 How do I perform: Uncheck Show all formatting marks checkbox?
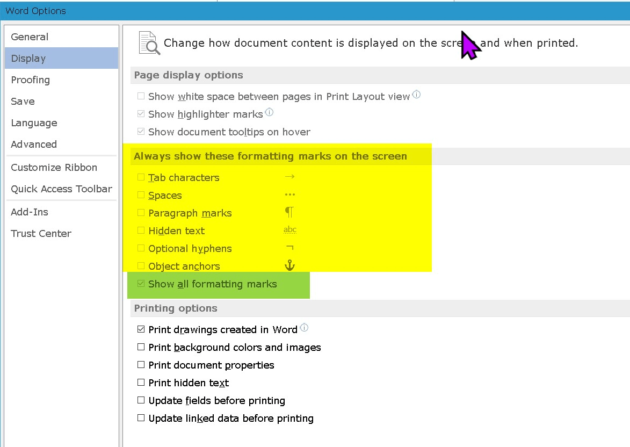(x=141, y=283)
